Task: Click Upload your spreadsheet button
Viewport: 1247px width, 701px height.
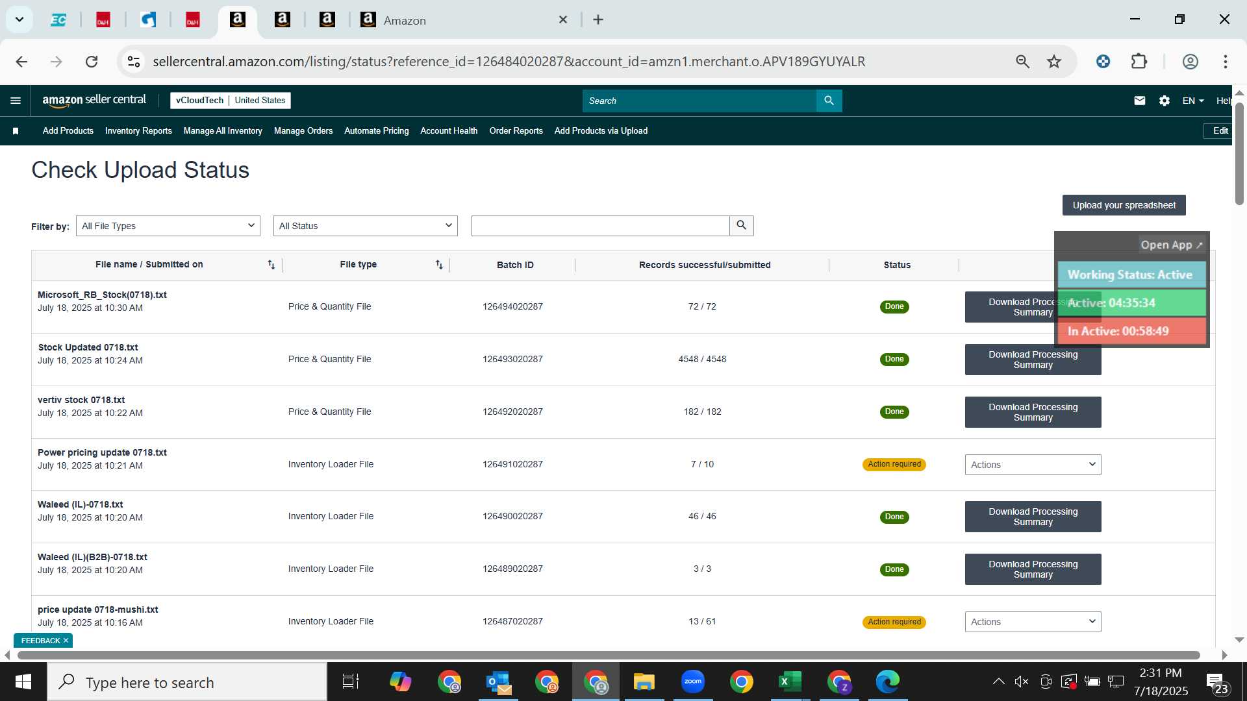Action: coord(1124,205)
